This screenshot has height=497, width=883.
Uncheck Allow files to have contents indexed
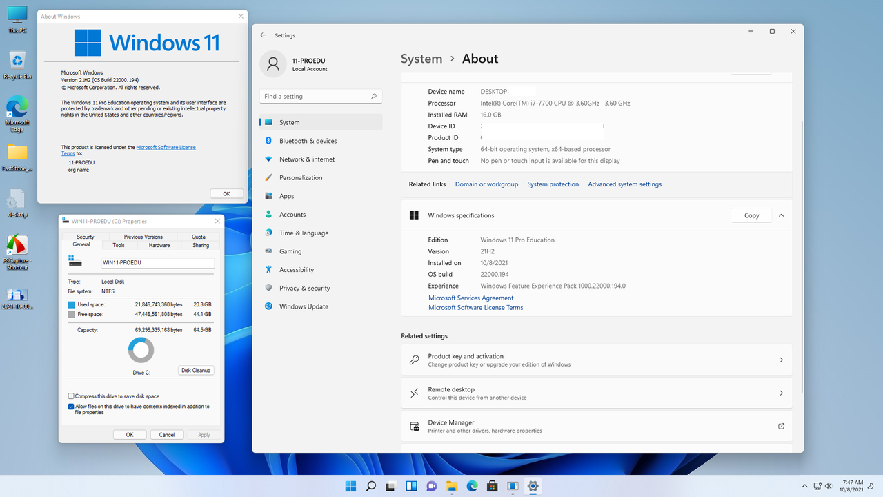(71, 407)
